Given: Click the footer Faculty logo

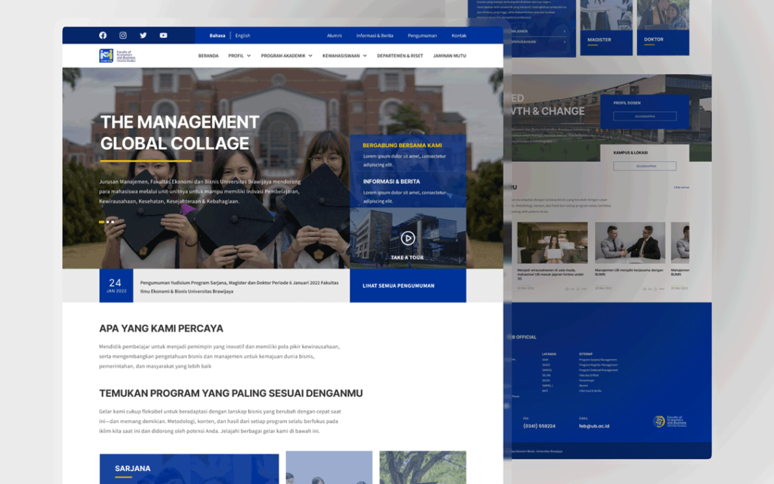Looking at the screenshot, I should (670, 422).
